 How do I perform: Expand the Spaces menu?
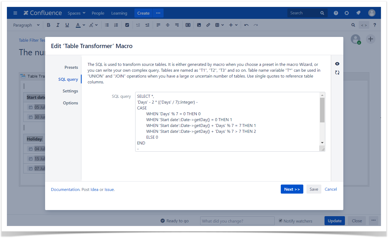(x=76, y=13)
